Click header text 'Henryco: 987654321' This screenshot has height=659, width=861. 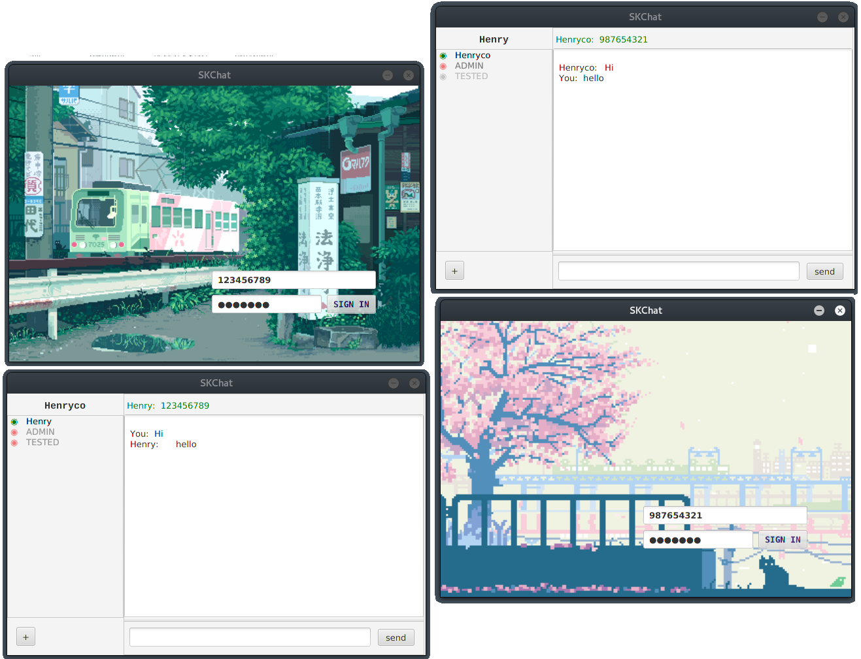tap(601, 39)
